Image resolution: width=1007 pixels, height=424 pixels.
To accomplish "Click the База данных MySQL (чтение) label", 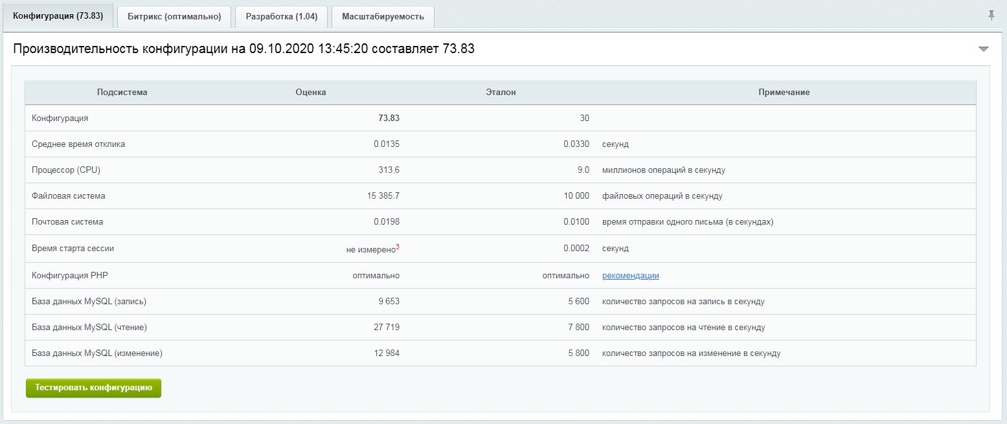I will click(x=89, y=328).
